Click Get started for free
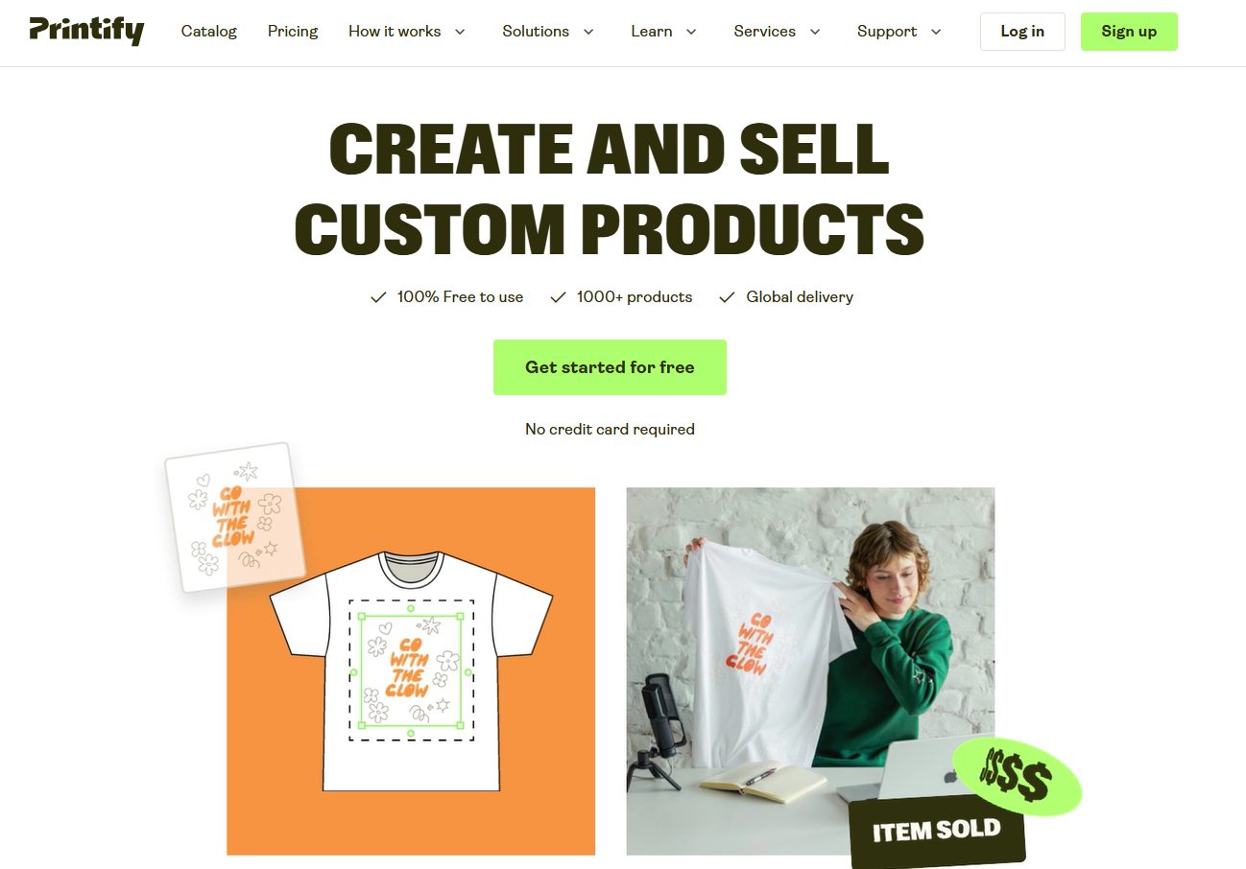This screenshot has height=869, width=1246. [610, 367]
